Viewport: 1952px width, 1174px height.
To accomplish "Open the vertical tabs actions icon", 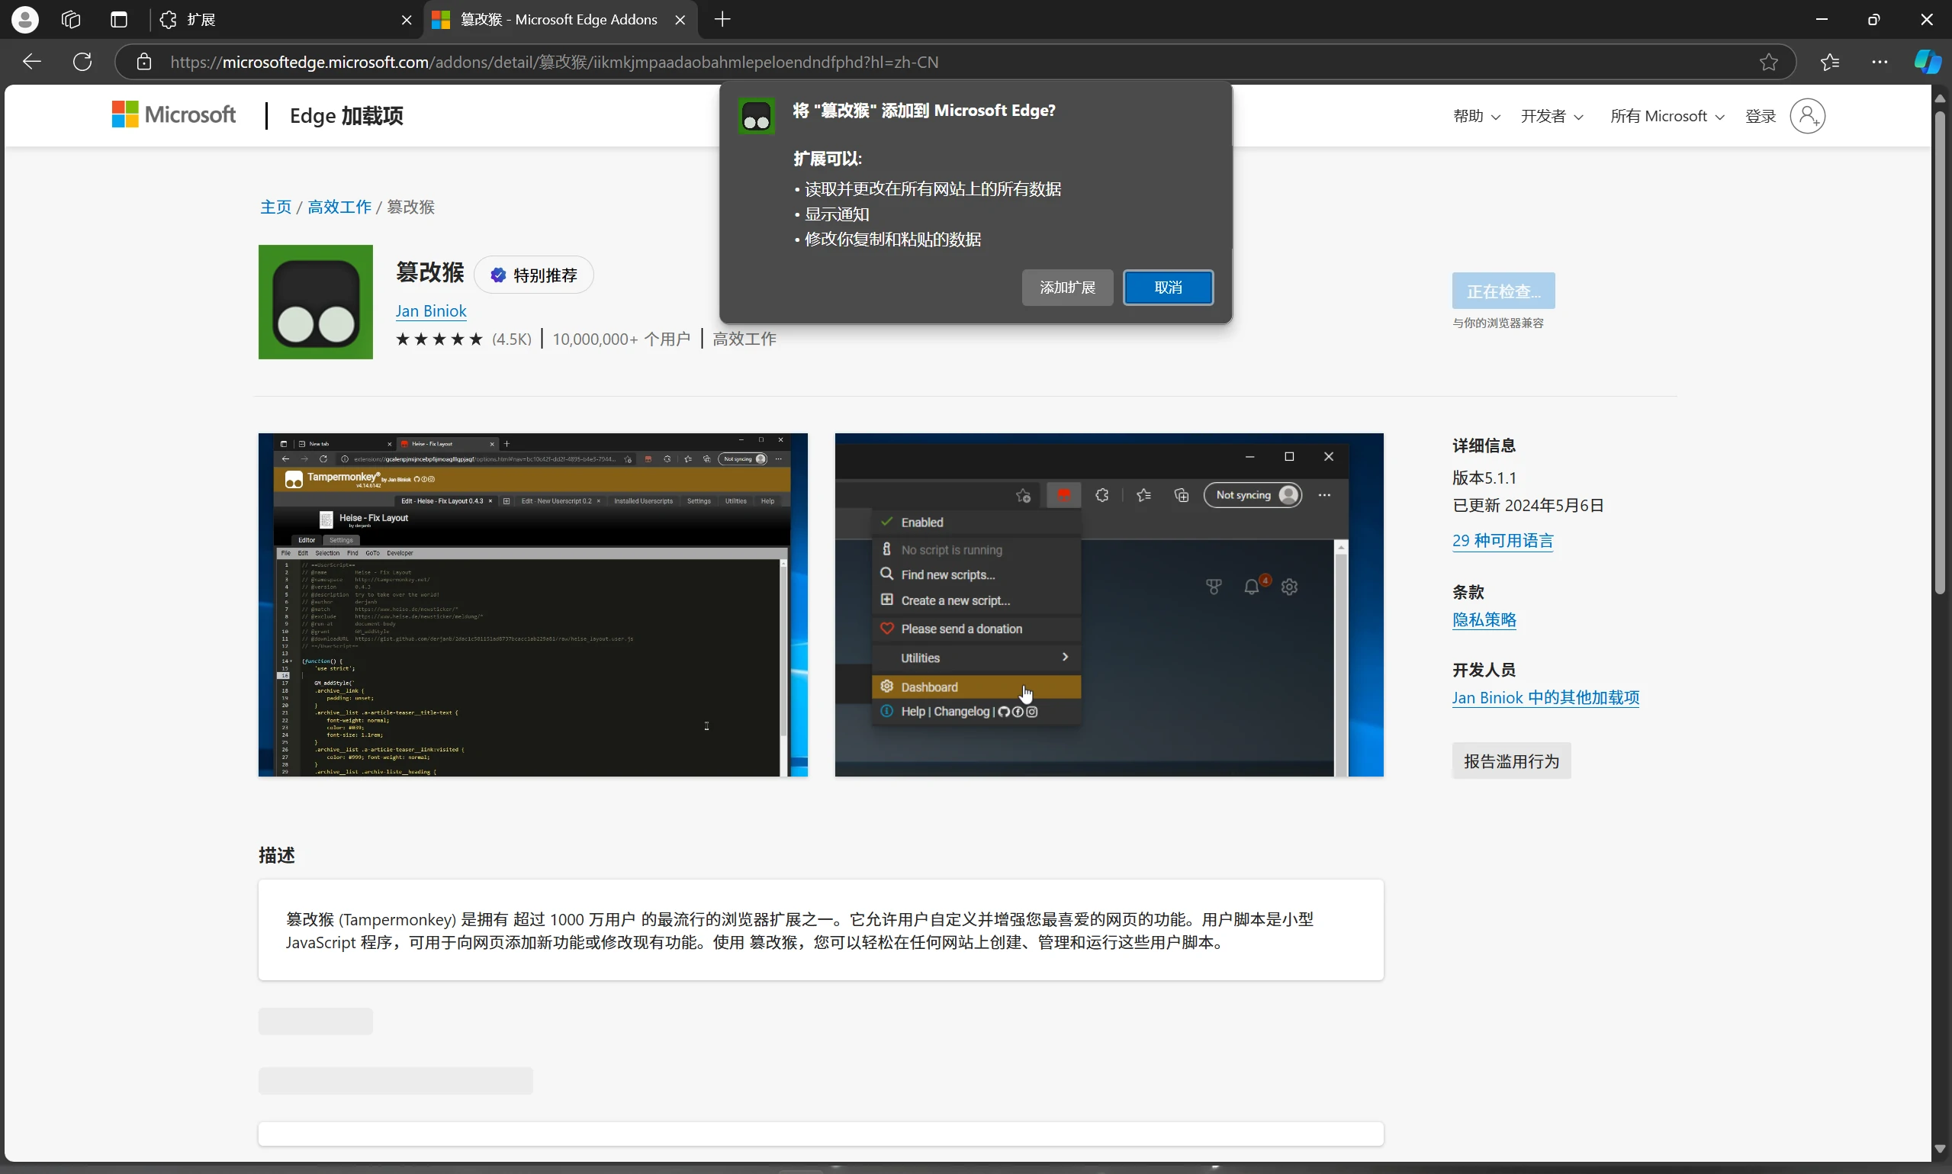I will [x=119, y=20].
